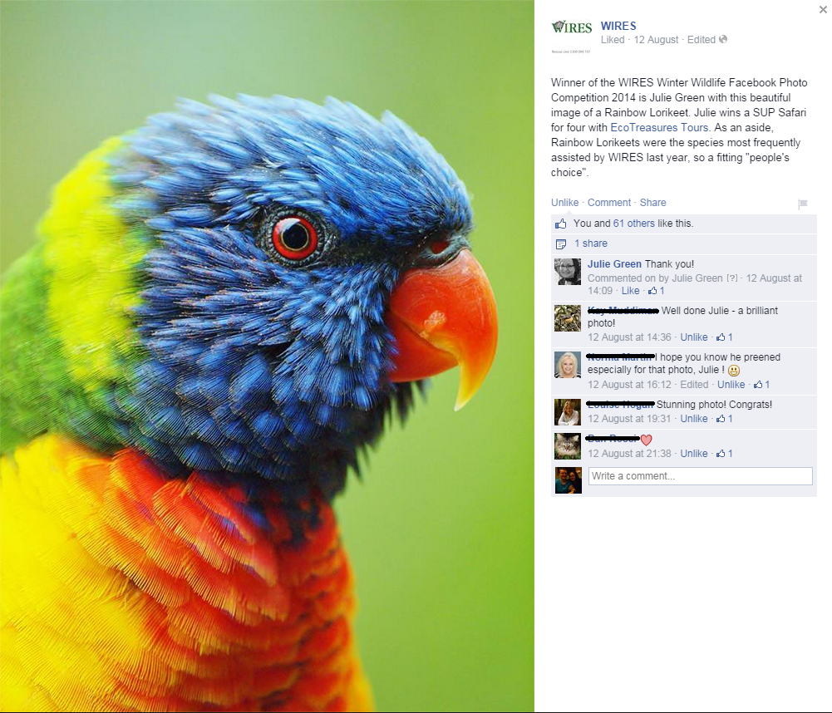Unlike the 'Stunning photo! Congrats!' comment
The width and height of the screenshot is (832, 713).
pos(694,419)
